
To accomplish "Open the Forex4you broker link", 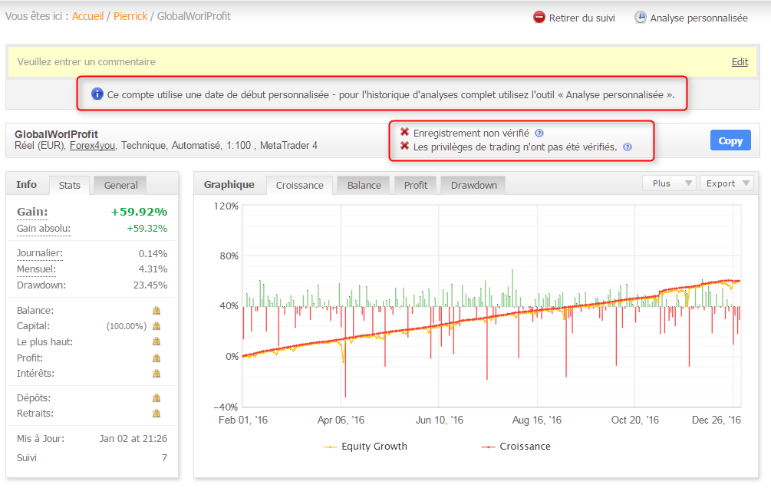I will click(92, 146).
